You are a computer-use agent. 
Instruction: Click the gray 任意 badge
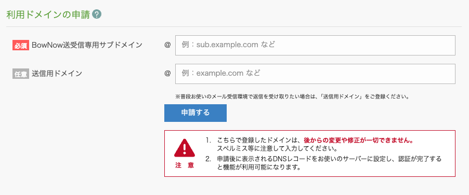pos(21,74)
